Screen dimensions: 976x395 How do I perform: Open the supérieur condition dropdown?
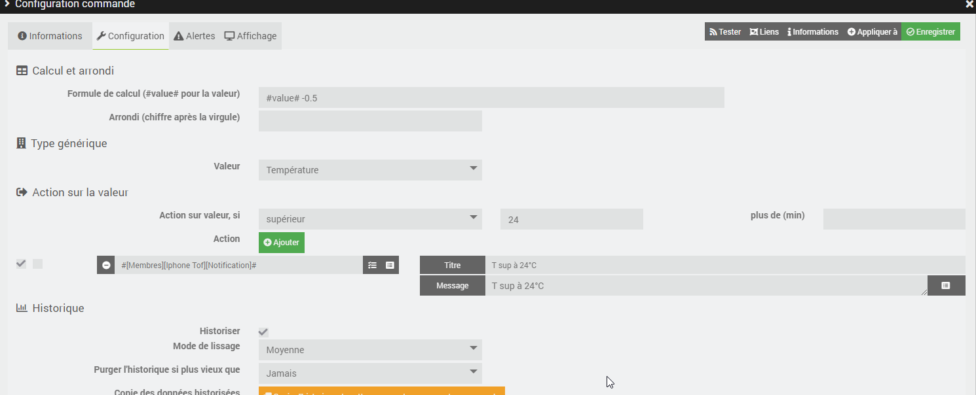(x=370, y=219)
